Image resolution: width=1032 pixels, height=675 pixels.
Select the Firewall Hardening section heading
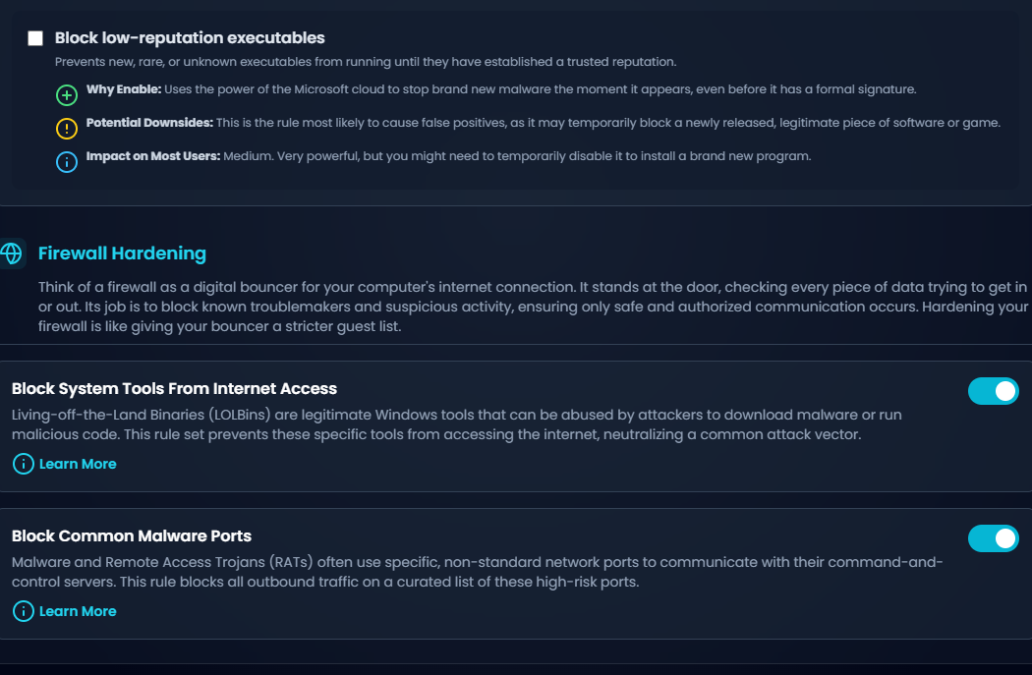(122, 253)
